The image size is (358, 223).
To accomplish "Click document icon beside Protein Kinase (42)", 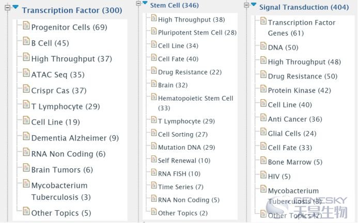I will [263, 89].
